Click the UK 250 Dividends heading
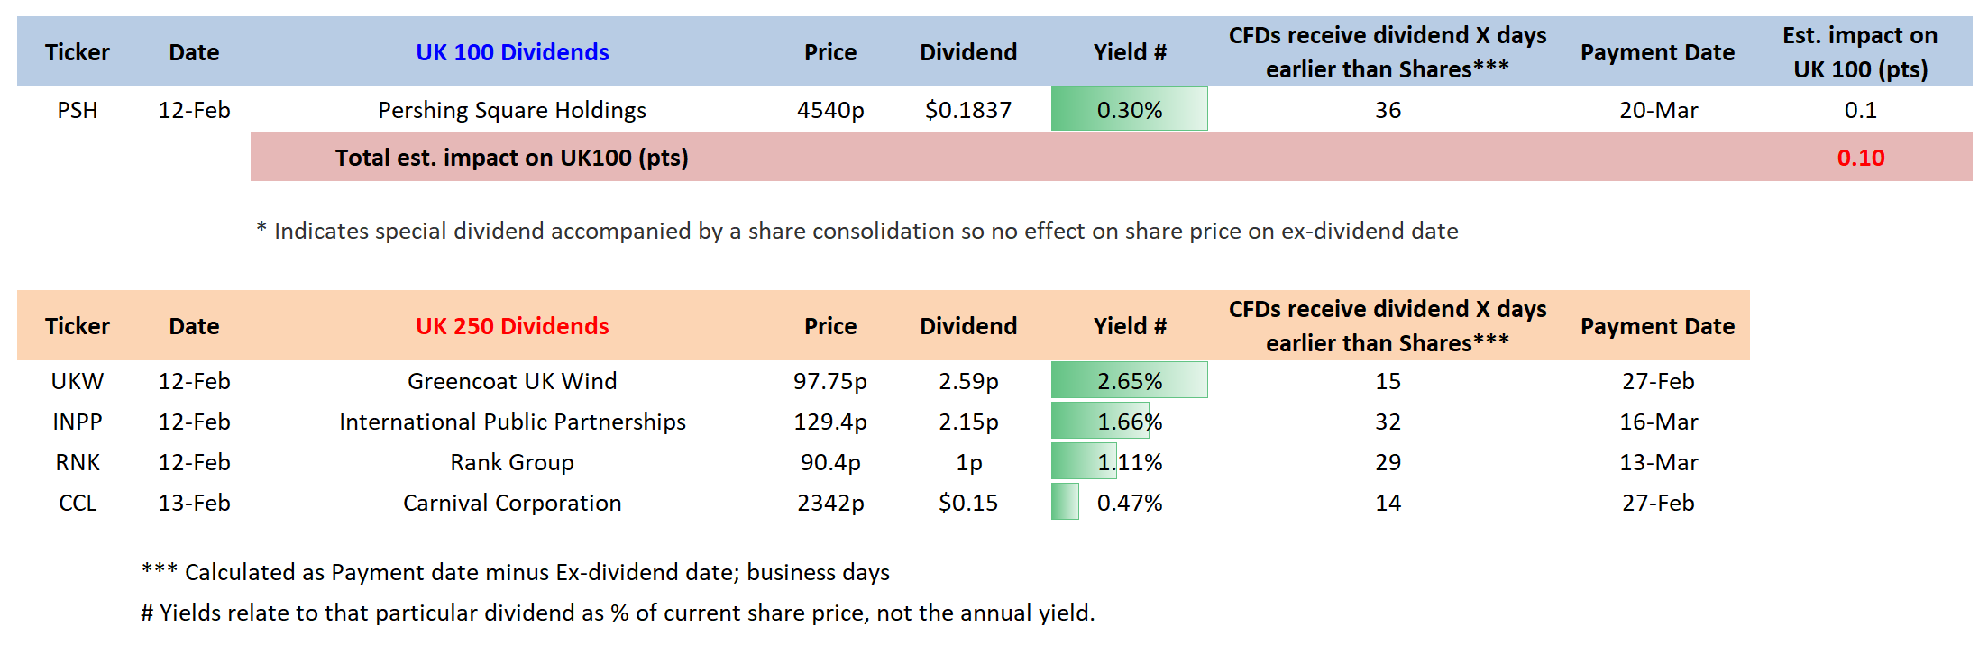This screenshot has height=645, width=1988. tap(512, 326)
